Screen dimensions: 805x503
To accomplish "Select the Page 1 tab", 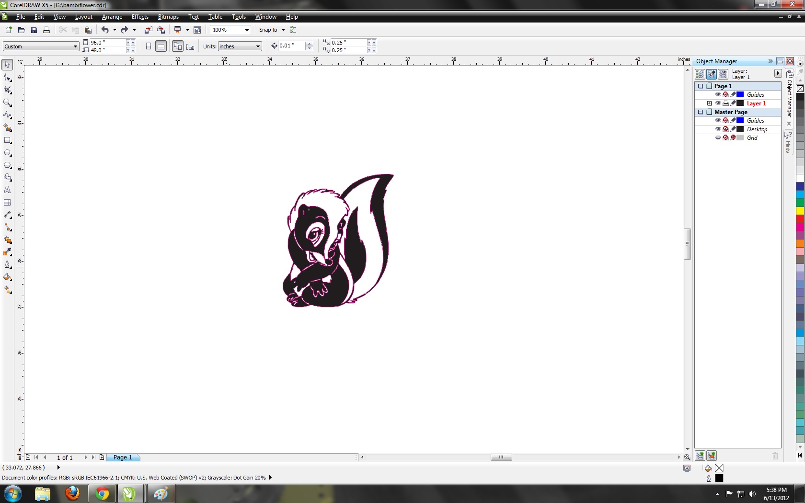I will click(123, 457).
